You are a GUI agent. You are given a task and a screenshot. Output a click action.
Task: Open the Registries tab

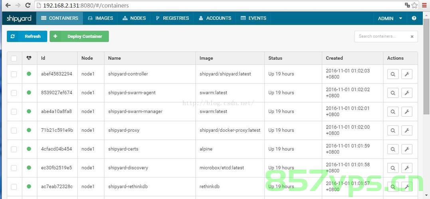pyautogui.click(x=172, y=18)
